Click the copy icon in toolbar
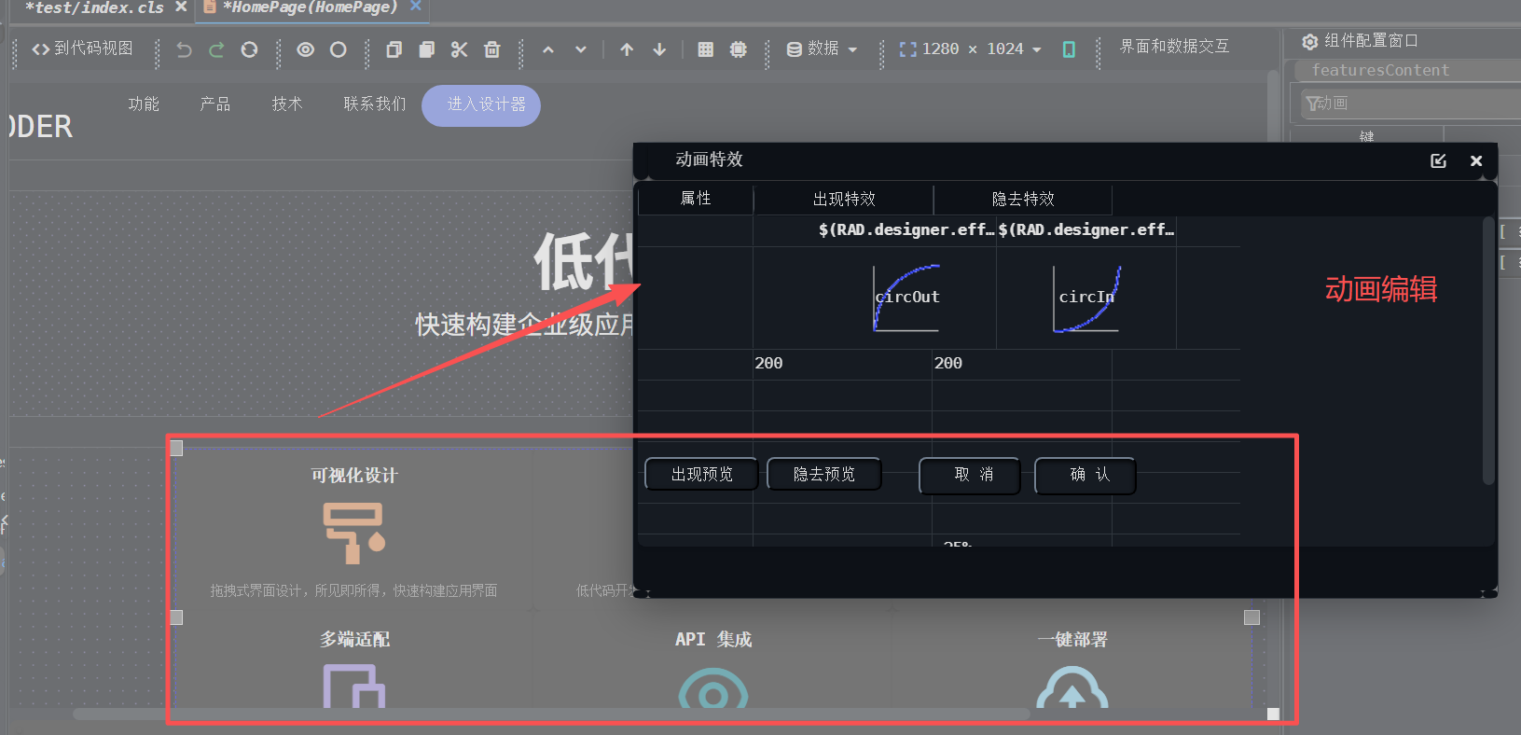This screenshot has width=1521, height=735. pos(394,49)
